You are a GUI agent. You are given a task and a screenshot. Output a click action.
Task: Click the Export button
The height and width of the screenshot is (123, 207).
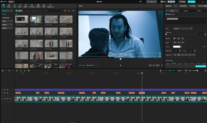(x=191, y=2)
